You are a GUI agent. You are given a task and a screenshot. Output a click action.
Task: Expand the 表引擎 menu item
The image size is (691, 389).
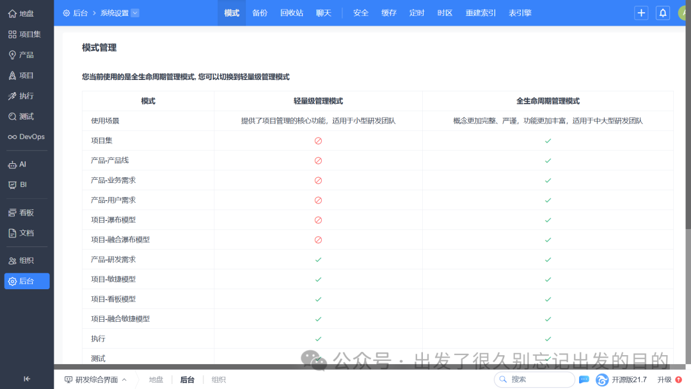point(520,12)
